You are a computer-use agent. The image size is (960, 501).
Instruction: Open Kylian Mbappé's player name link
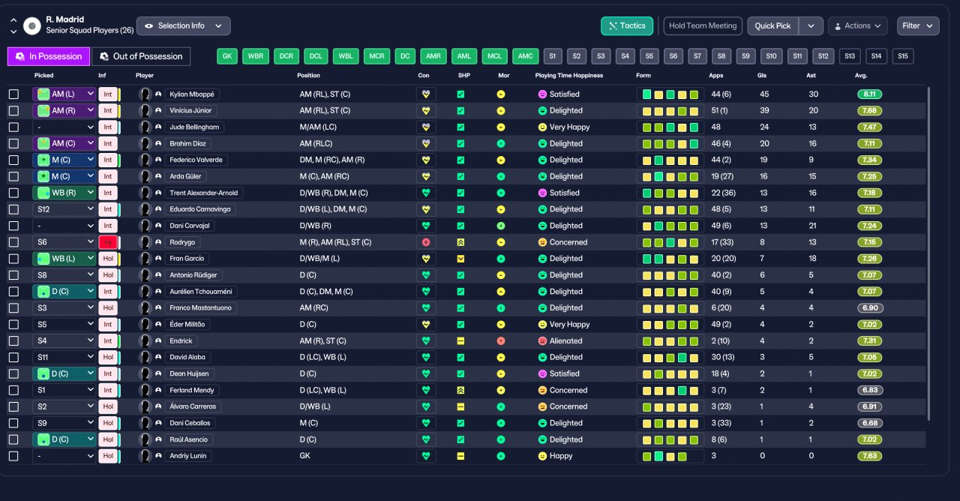coord(192,94)
